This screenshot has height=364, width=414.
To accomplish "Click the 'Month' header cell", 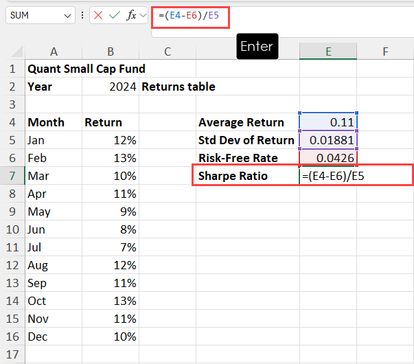I will [x=54, y=122].
